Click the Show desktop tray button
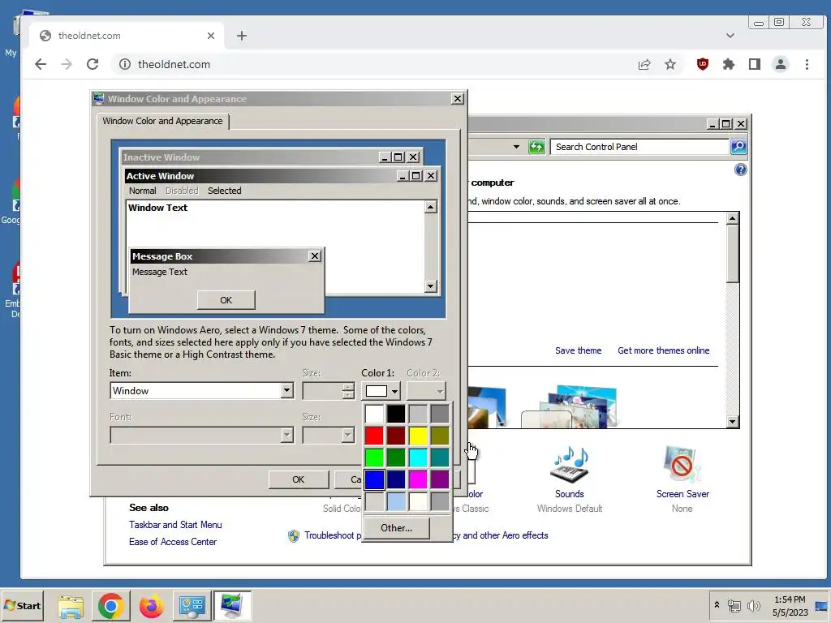Image resolution: width=831 pixels, height=623 pixels. click(821, 605)
